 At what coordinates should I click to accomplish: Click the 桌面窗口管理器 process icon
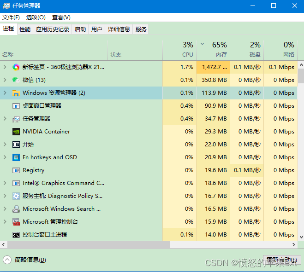point(16,106)
